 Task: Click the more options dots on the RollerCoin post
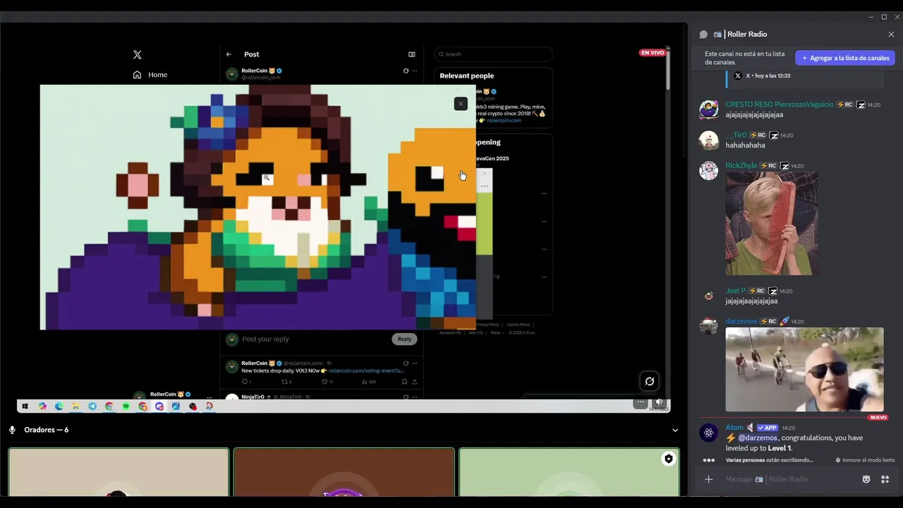pos(415,71)
